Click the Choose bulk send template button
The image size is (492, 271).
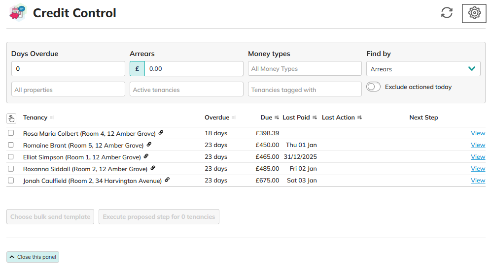50,217
